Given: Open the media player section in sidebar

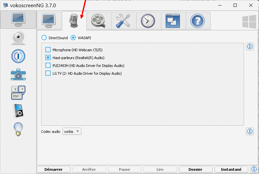Looking at the screenshot, I should (18, 111).
